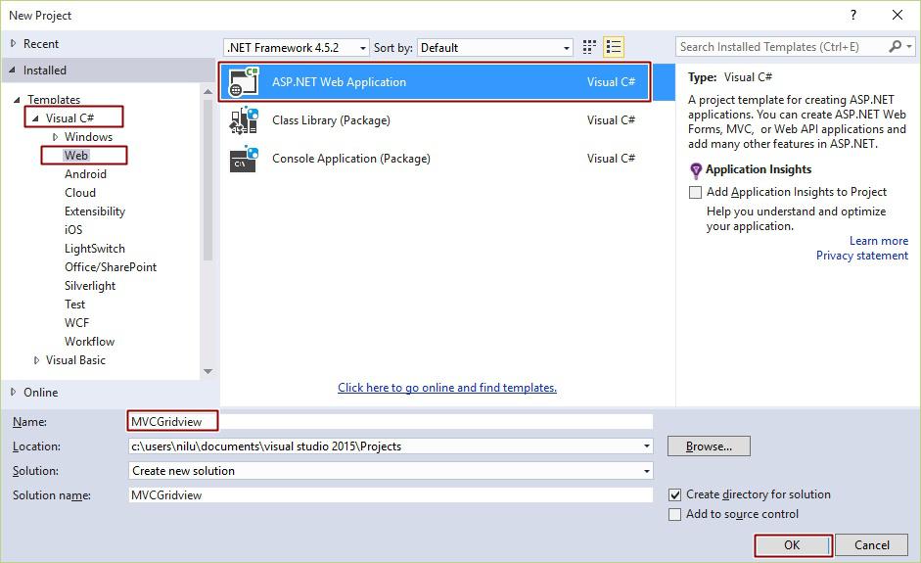Select the Extensibility template category
The width and height of the screenshot is (921, 563).
95,211
